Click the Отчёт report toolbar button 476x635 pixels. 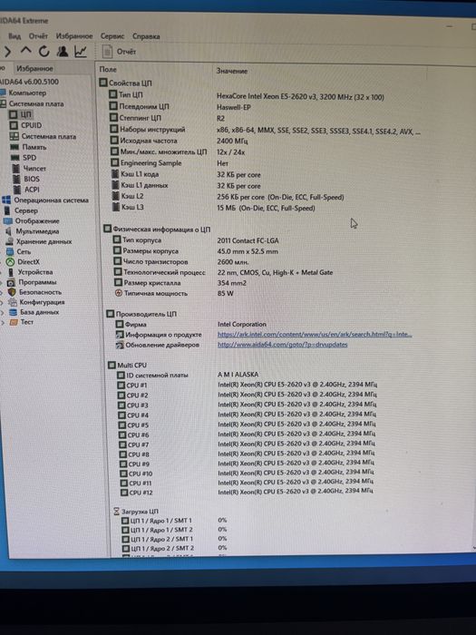(x=119, y=52)
